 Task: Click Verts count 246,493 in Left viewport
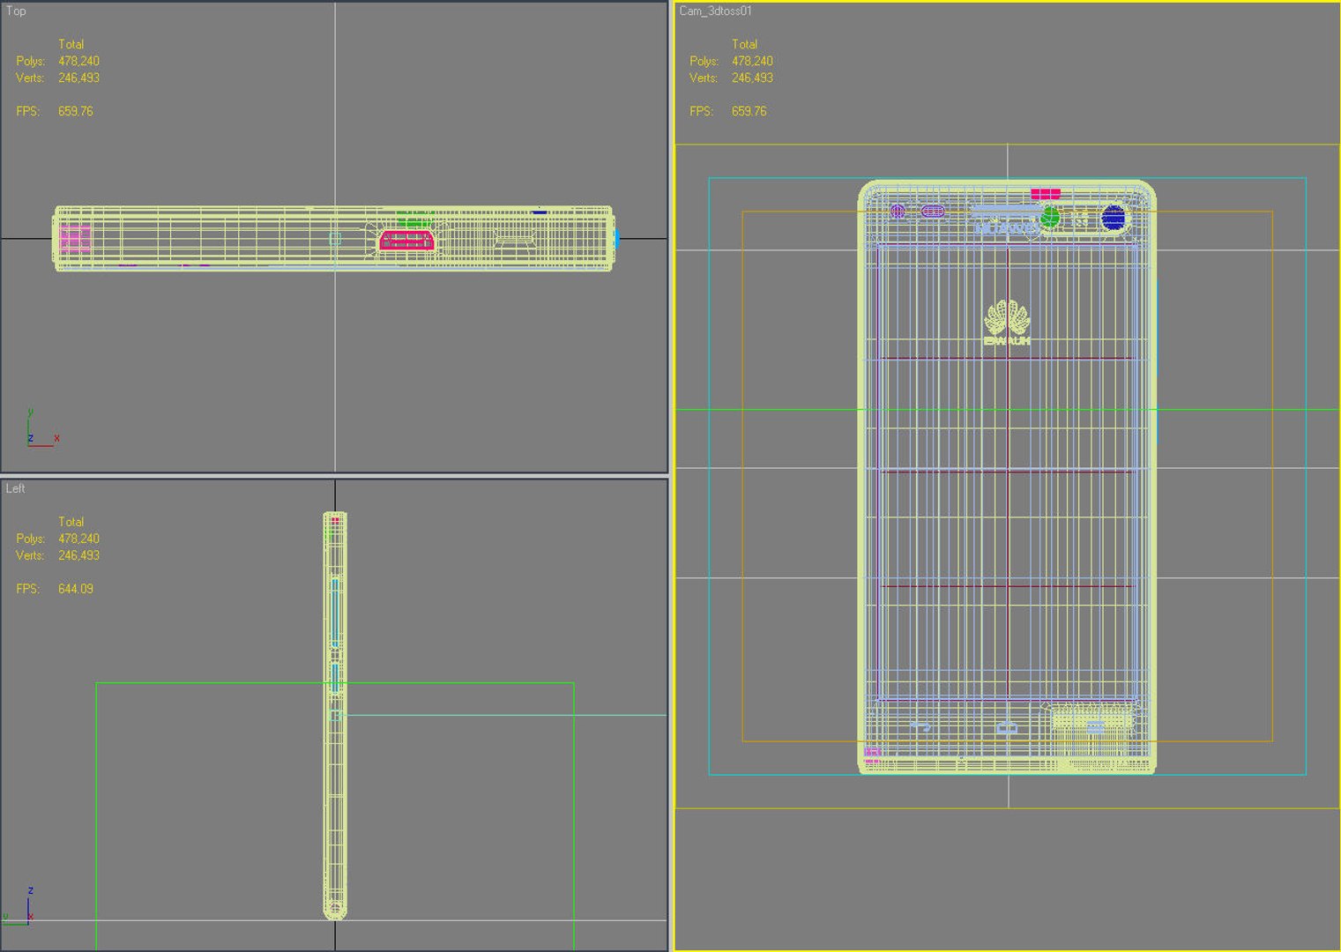coord(78,555)
